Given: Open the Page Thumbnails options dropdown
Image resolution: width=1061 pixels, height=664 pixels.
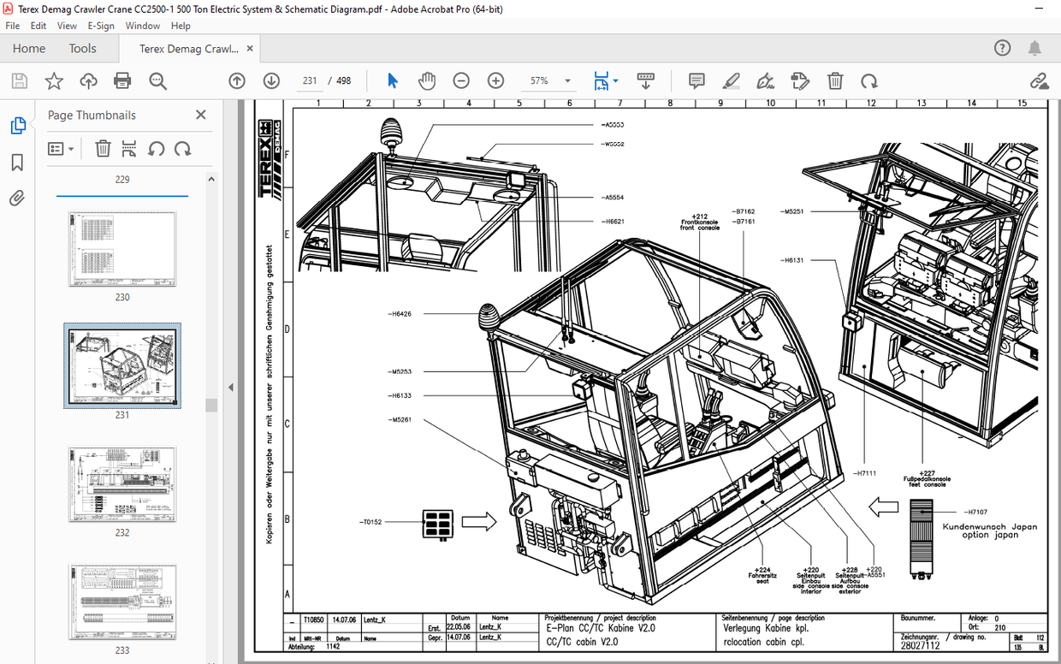Looking at the screenshot, I should click(60, 148).
